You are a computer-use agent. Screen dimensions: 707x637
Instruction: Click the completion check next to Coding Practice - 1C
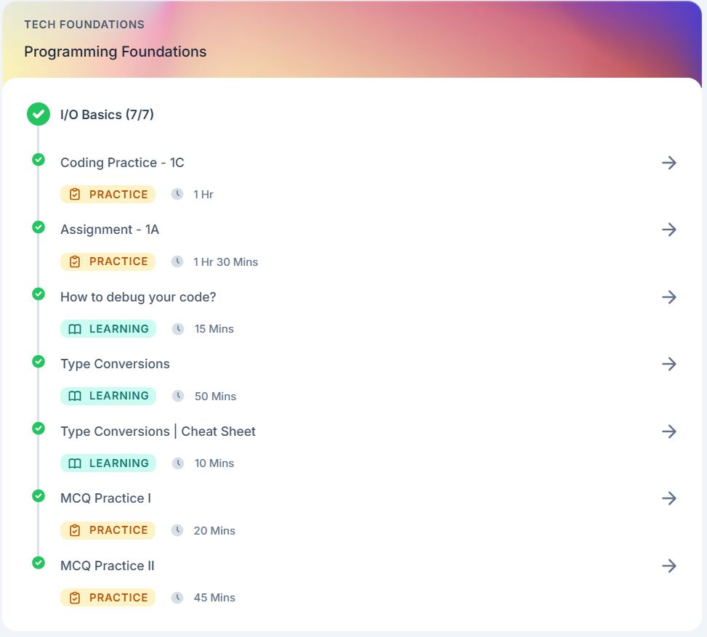[x=39, y=160]
